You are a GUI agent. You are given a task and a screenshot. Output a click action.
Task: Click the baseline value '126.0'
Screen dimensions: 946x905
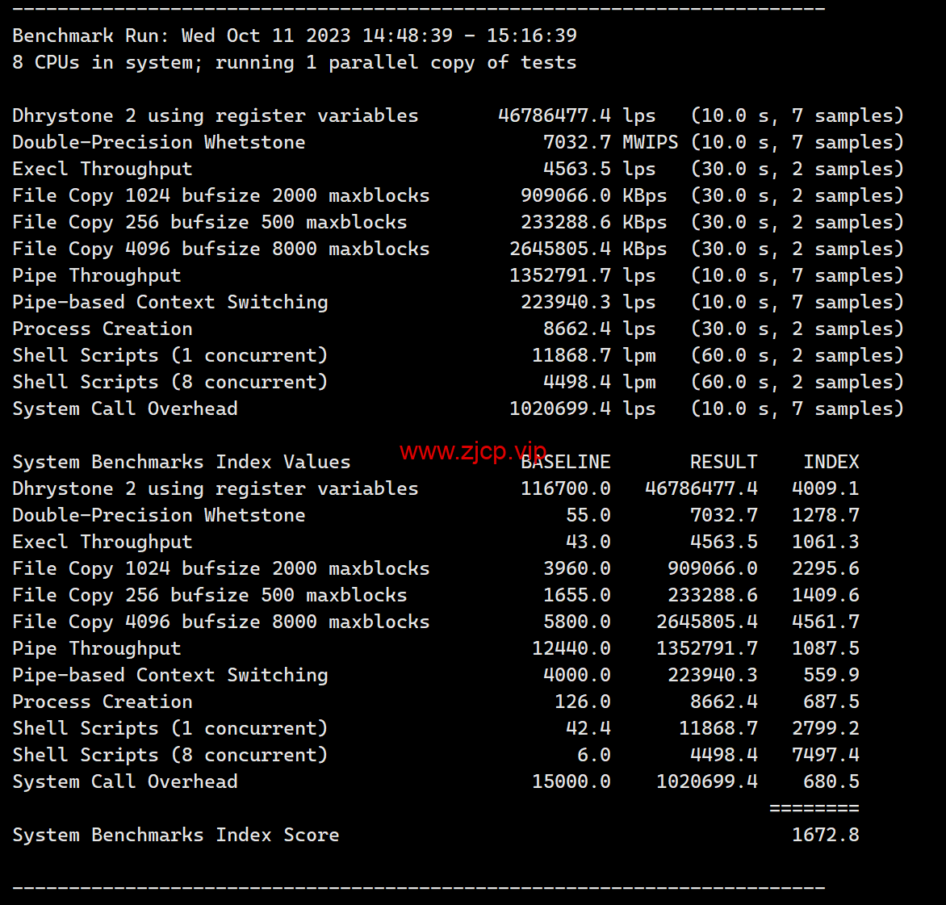coord(582,701)
